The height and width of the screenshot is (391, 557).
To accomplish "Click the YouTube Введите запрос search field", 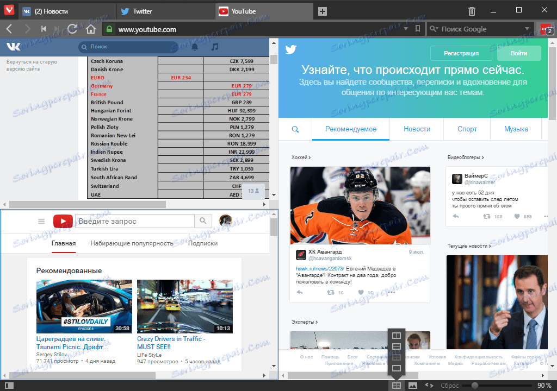I will [135, 221].
